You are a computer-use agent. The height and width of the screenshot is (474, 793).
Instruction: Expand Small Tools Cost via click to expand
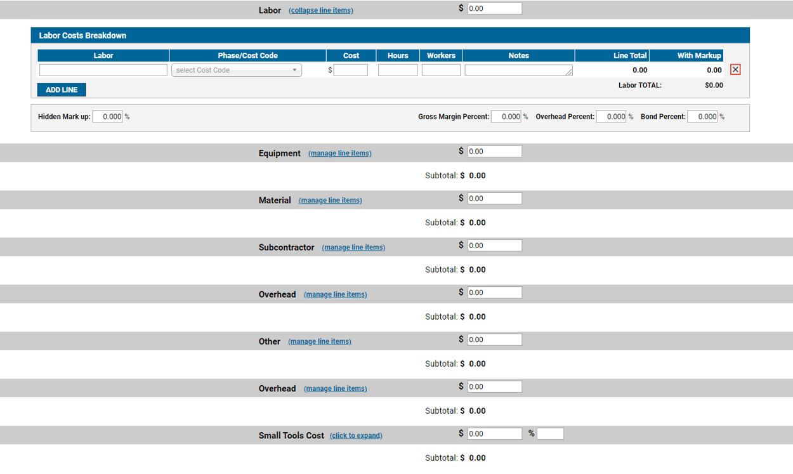click(356, 435)
